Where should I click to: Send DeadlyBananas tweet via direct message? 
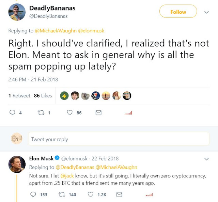coord(98,113)
